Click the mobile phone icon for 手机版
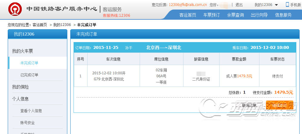The height and width of the screenshot is (134, 302). [287, 5]
